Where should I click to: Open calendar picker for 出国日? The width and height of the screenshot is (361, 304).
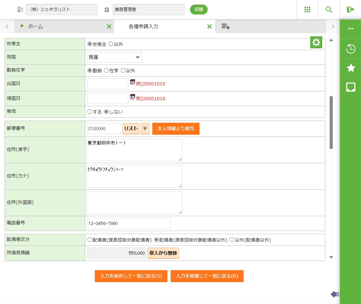(133, 82)
